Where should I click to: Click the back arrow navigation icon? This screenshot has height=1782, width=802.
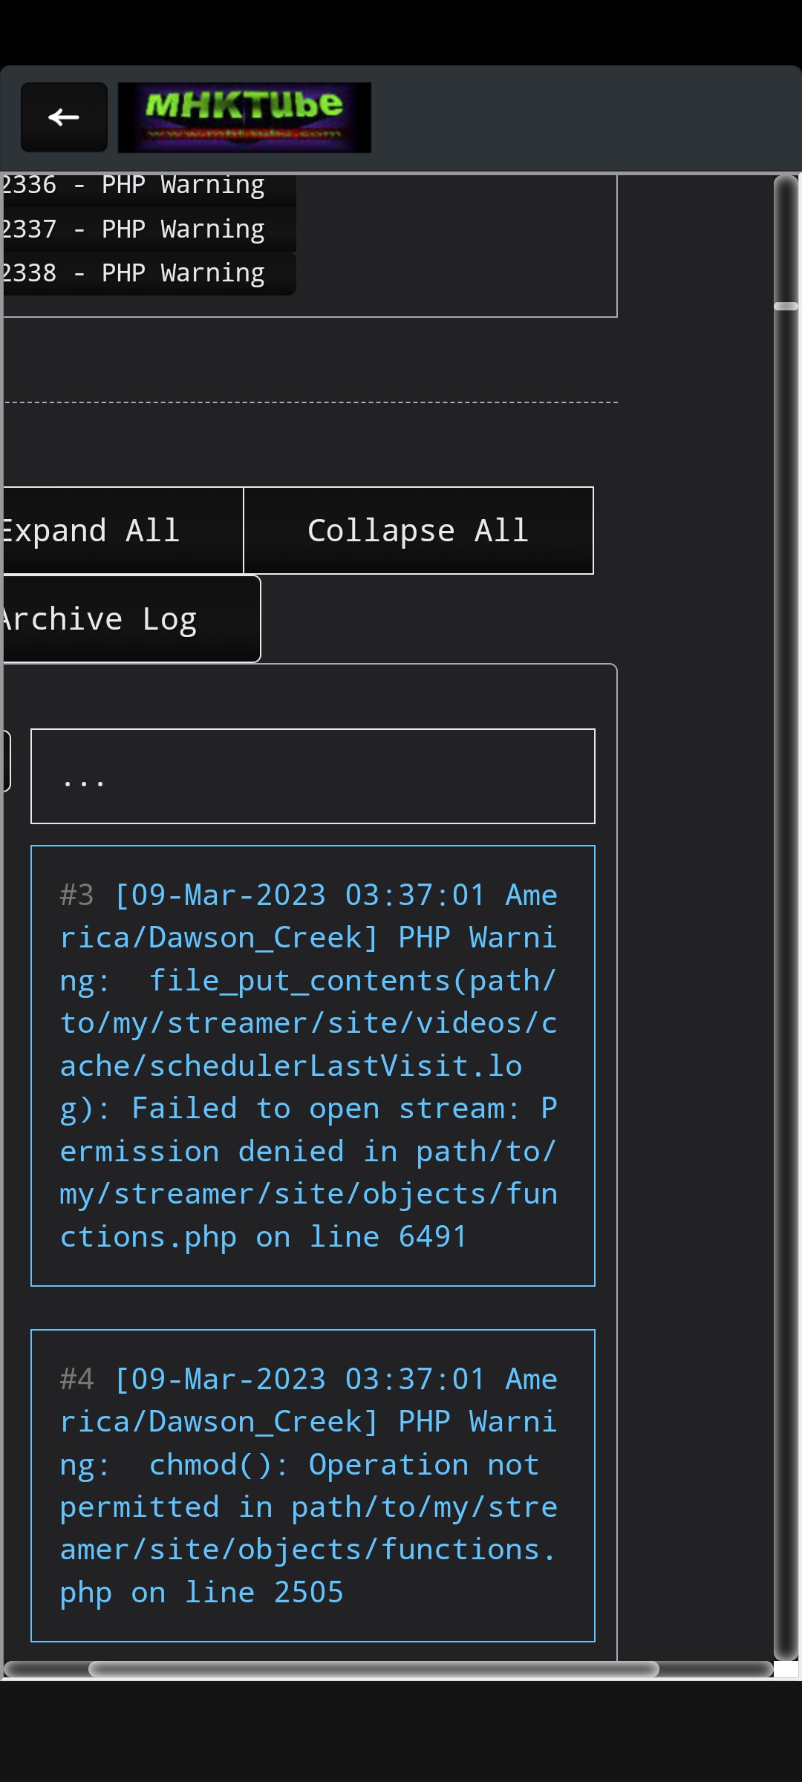pos(63,117)
